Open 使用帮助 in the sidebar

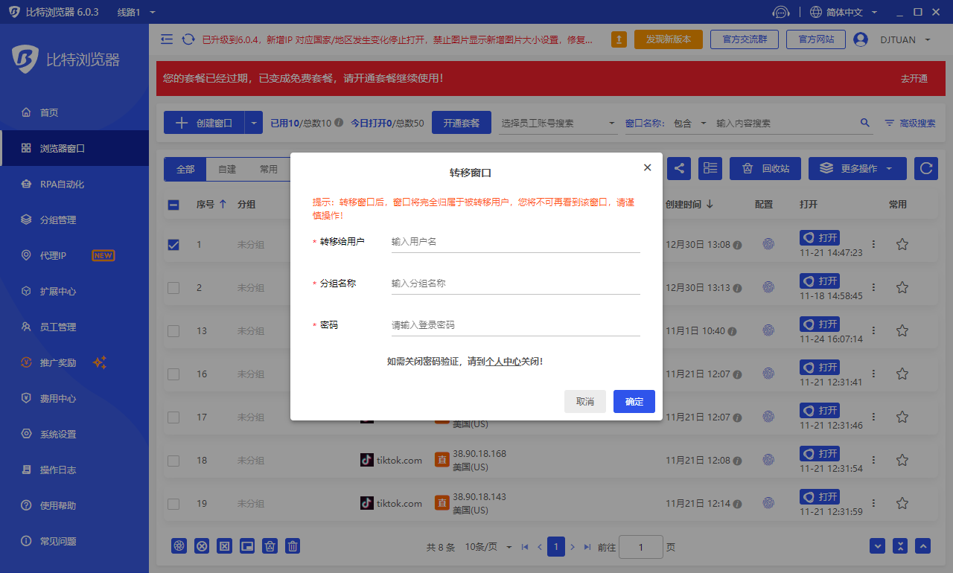coord(74,505)
